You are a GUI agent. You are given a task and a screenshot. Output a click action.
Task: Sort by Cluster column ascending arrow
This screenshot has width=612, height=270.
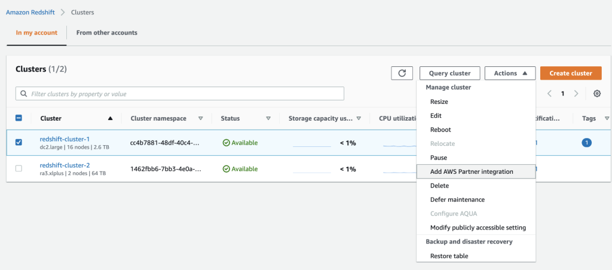tap(110, 118)
